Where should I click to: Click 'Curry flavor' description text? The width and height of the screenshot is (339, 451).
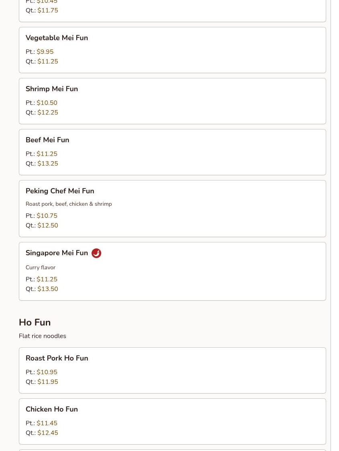[x=41, y=267]
